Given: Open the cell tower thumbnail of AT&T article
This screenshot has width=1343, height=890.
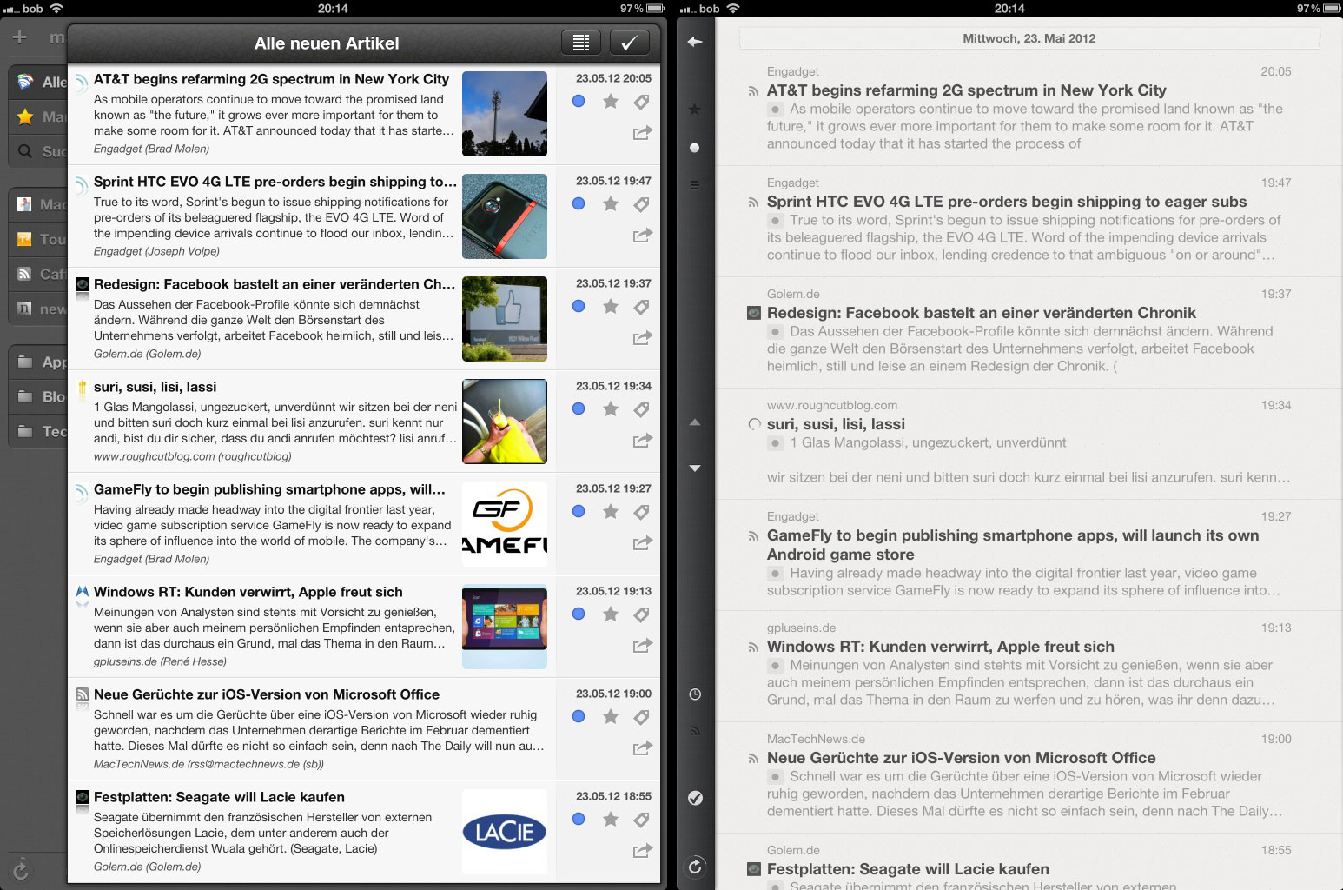Looking at the screenshot, I should 505,114.
